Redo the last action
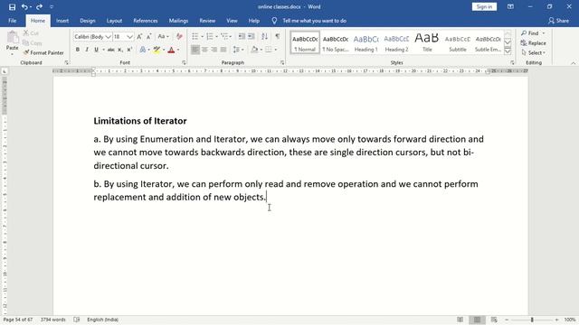Image resolution: width=579 pixels, height=325 pixels. click(39, 7)
